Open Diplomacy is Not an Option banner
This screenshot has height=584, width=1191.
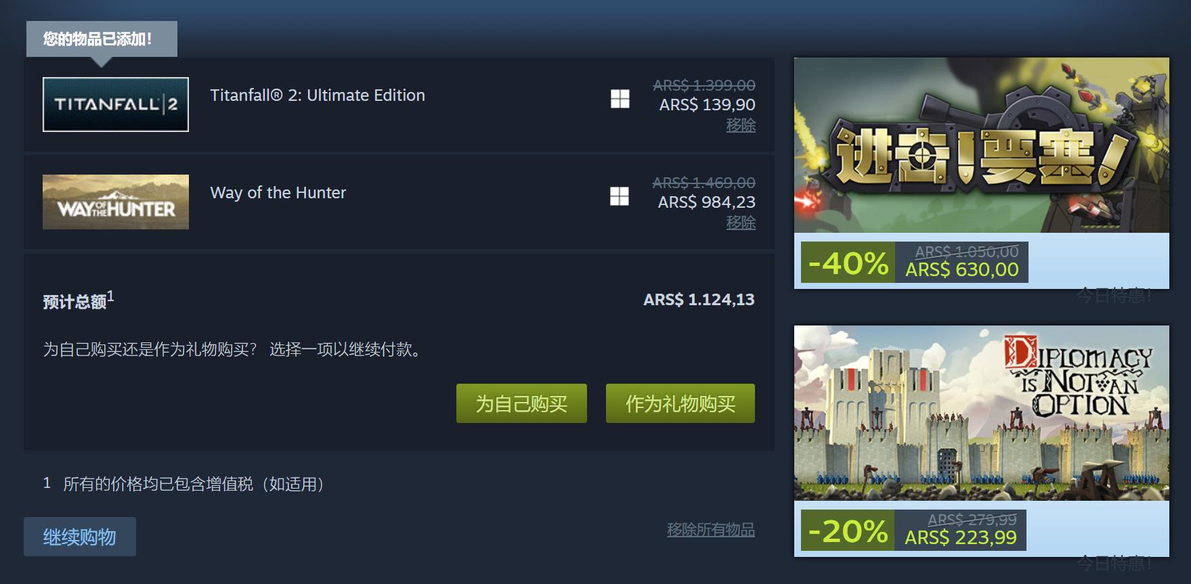click(x=982, y=413)
